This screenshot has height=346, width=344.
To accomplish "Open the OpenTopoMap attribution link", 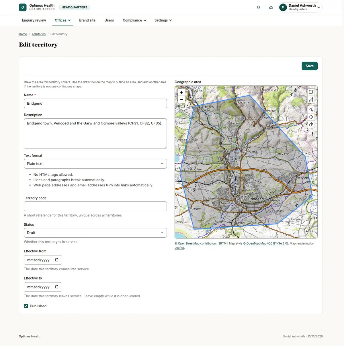I will tap(255, 244).
